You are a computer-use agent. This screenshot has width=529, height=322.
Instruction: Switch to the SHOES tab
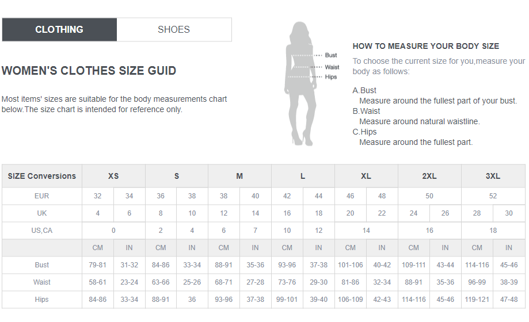click(x=174, y=30)
